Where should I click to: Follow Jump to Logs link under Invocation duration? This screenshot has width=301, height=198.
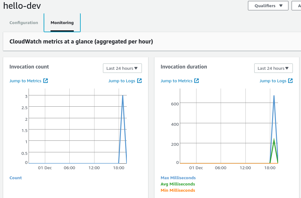273,81
